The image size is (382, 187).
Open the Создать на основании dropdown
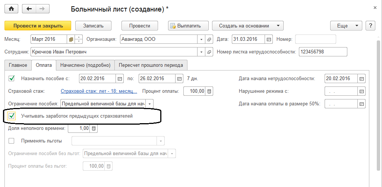click(248, 26)
